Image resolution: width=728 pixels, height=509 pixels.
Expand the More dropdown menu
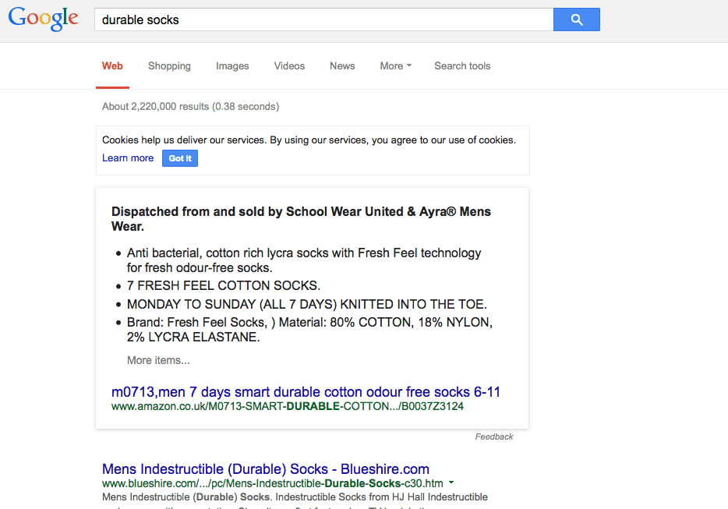click(x=396, y=66)
